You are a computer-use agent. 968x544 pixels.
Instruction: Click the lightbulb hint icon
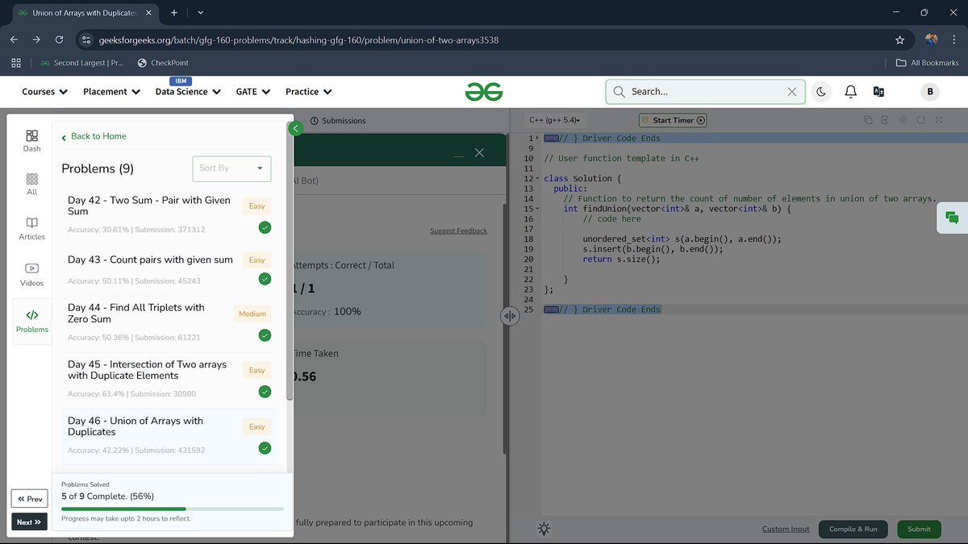pos(544,529)
